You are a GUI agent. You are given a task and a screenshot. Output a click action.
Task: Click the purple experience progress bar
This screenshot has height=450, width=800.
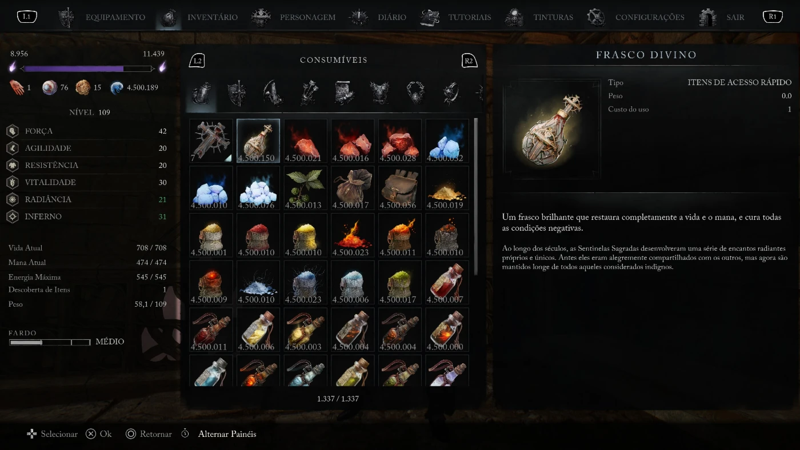87,69
